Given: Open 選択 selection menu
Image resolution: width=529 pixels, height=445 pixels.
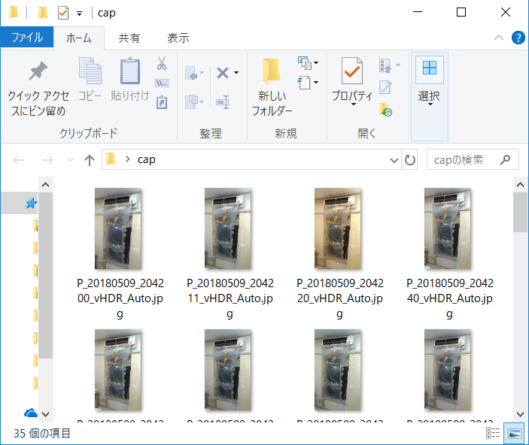Looking at the screenshot, I should coord(429,81).
